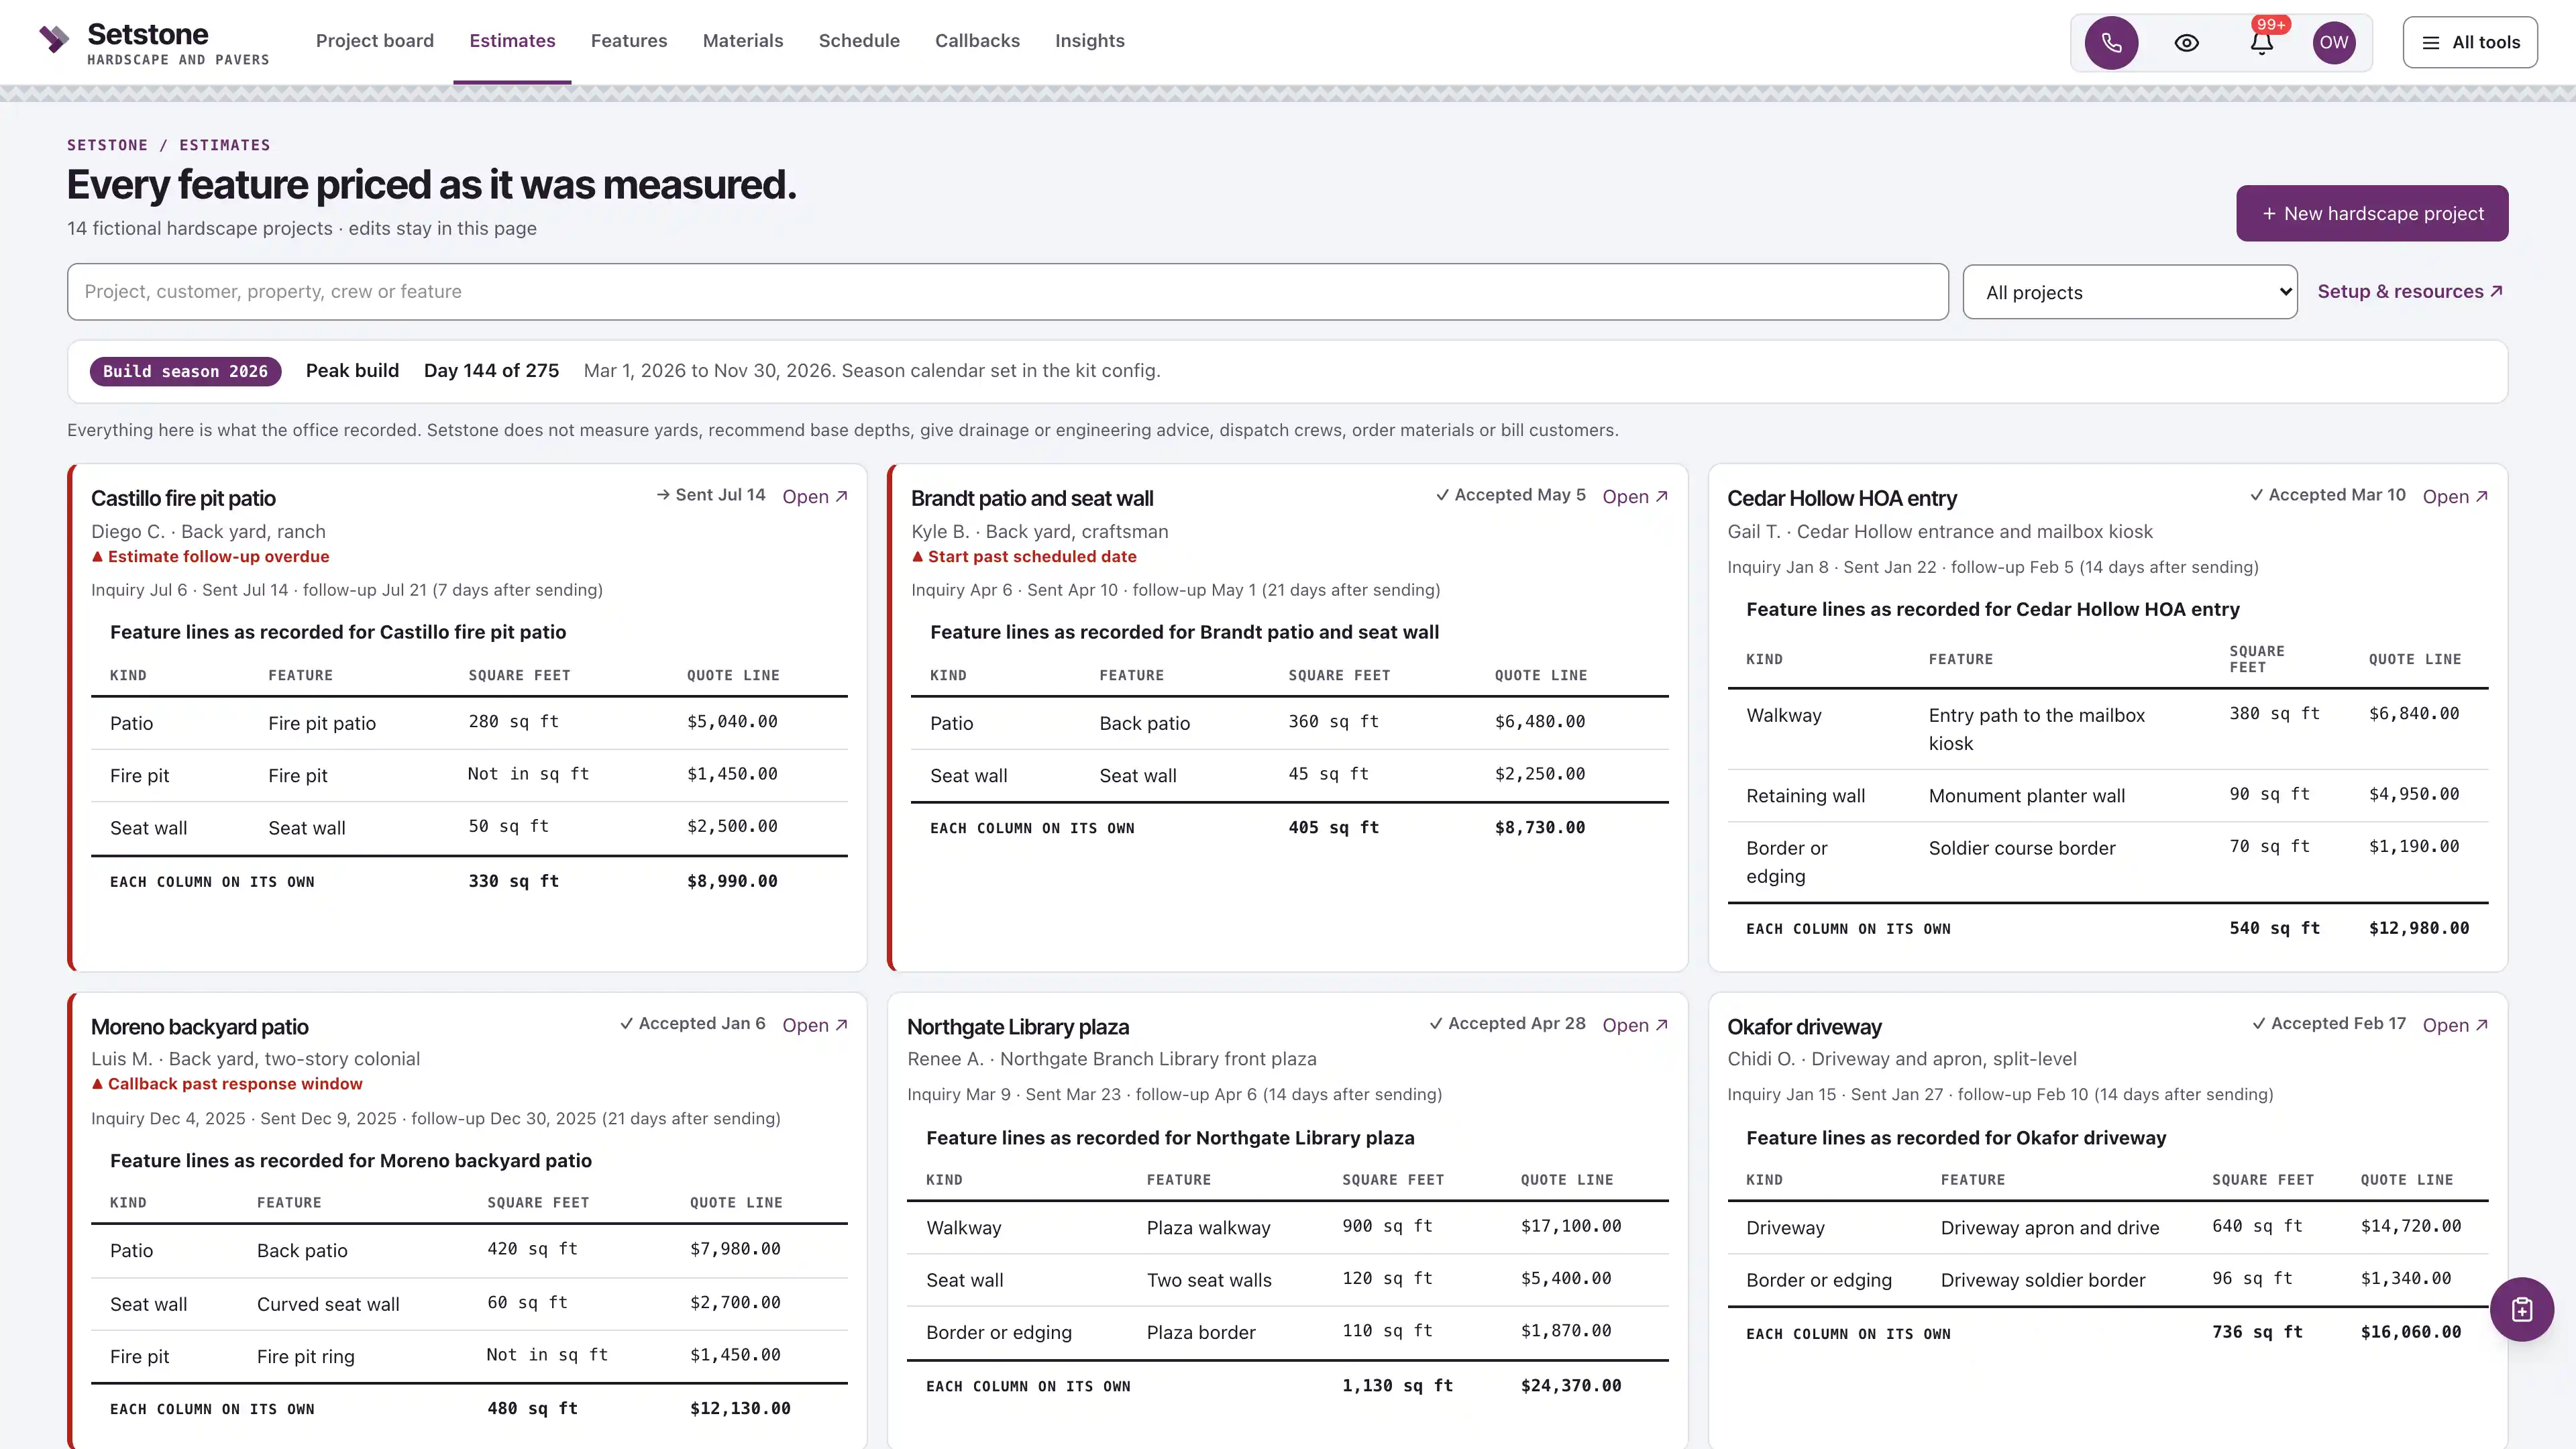
Task: Click the purple phone call icon
Action: tap(2111, 42)
